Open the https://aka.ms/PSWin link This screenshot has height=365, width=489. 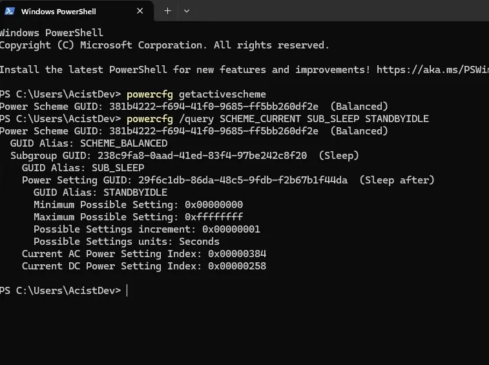pyautogui.click(x=433, y=70)
